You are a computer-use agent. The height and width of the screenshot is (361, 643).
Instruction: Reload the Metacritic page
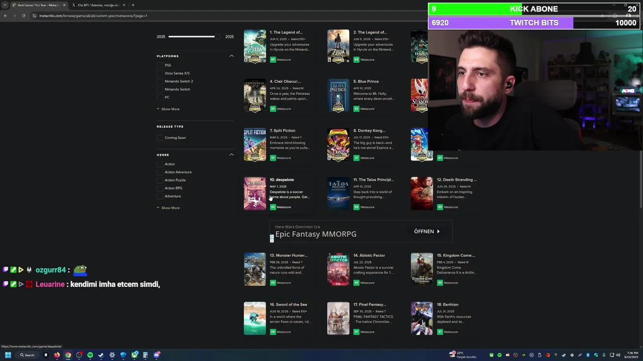tap(23, 16)
